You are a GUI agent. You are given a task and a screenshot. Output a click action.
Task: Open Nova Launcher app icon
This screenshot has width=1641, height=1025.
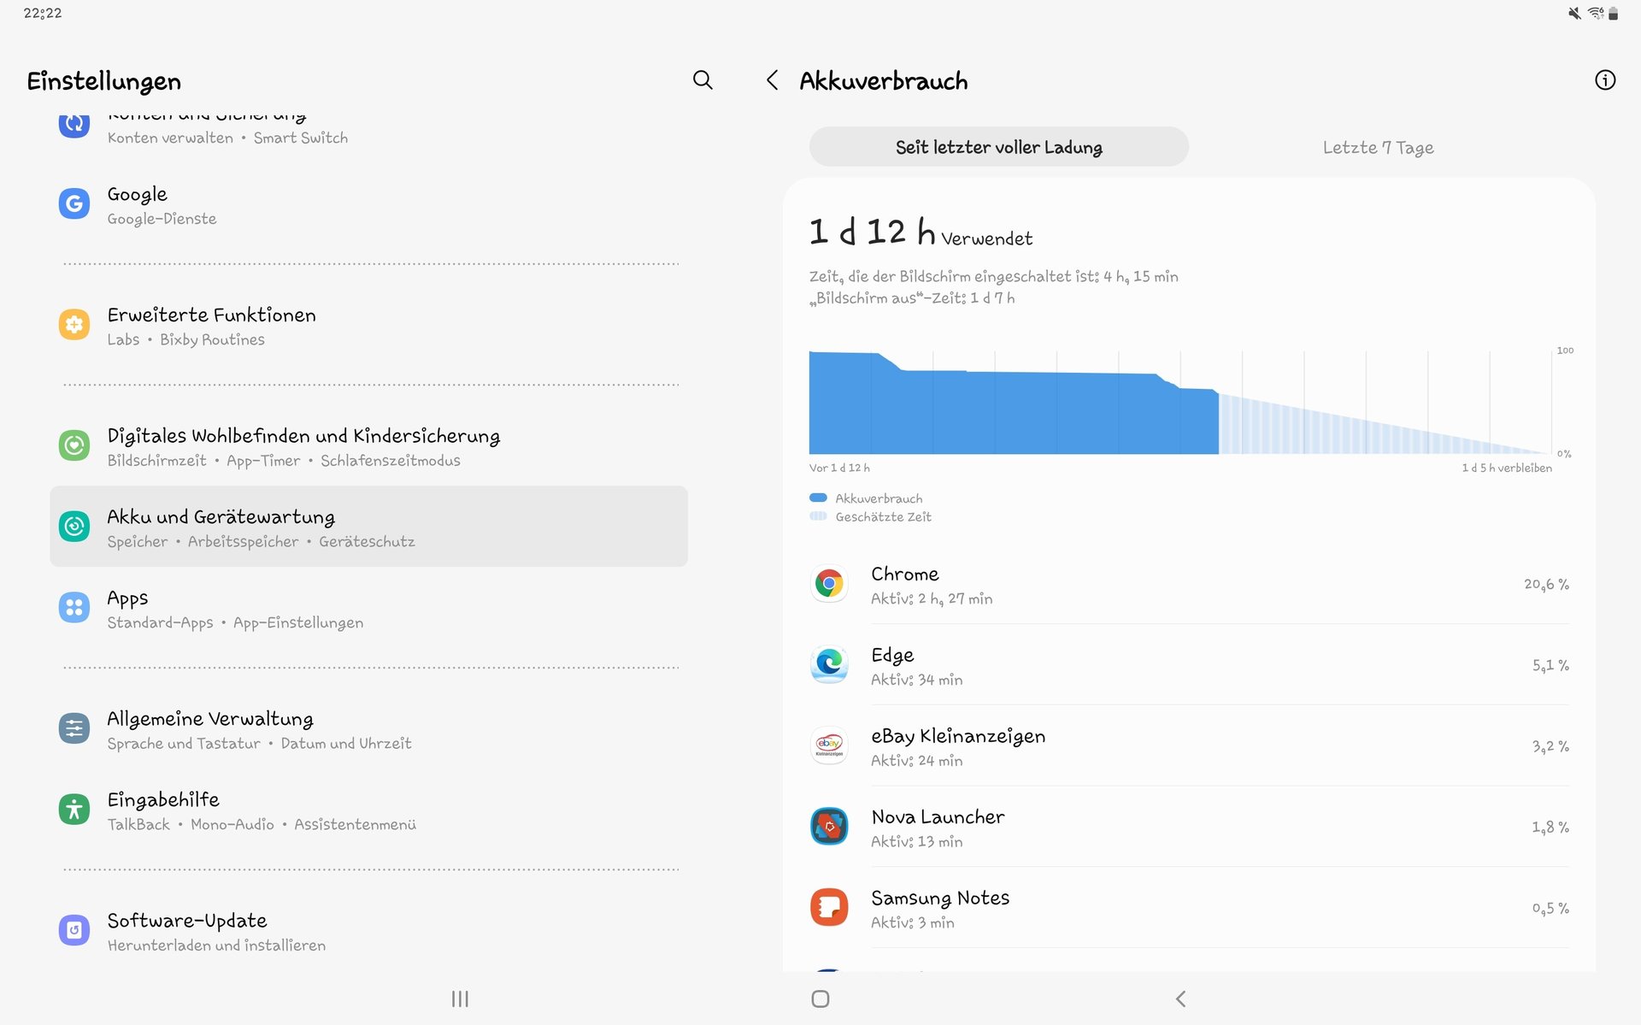[x=829, y=827]
